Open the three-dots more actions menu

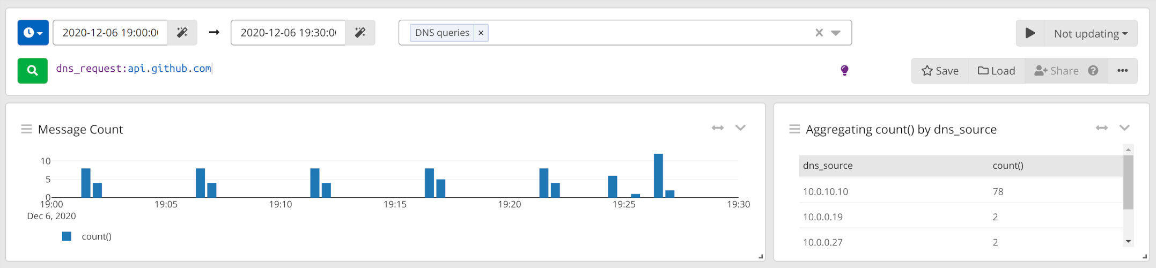coord(1122,71)
